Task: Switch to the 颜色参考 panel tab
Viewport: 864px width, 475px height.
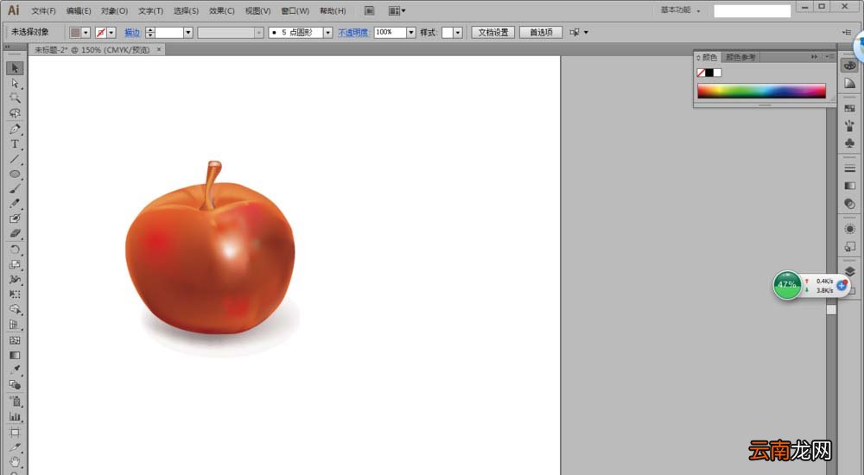Action: [740, 57]
